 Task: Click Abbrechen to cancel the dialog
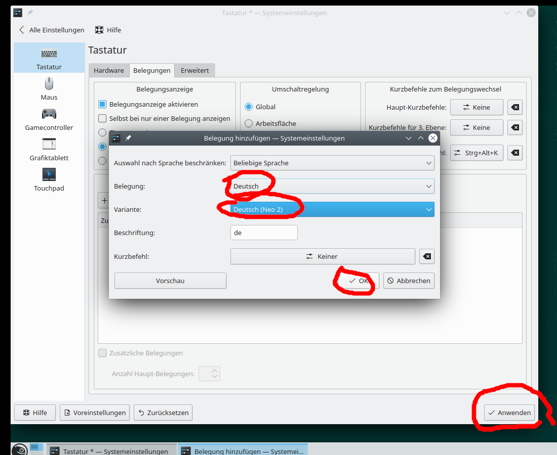tap(409, 281)
